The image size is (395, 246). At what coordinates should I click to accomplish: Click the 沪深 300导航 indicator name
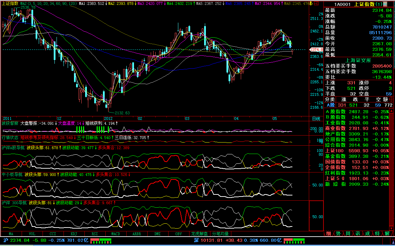pyautogui.click(x=14, y=202)
